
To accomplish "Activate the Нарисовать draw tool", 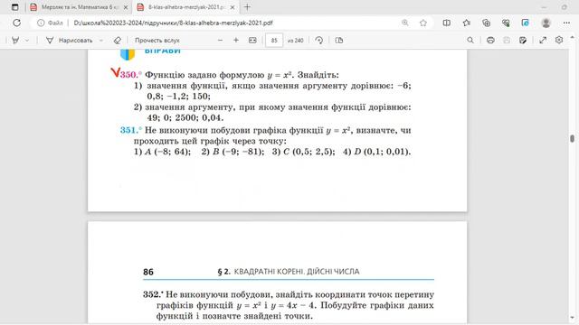I will click(69, 40).
